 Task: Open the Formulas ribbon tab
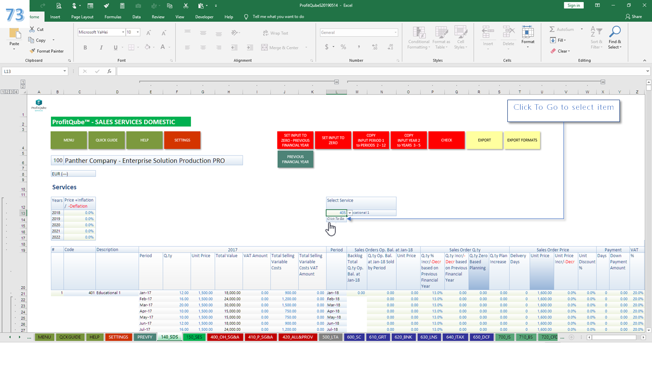click(x=113, y=17)
